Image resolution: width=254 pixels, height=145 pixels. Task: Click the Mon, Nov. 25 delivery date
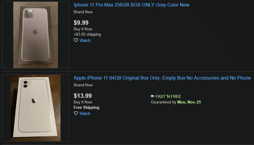(x=189, y=102)
